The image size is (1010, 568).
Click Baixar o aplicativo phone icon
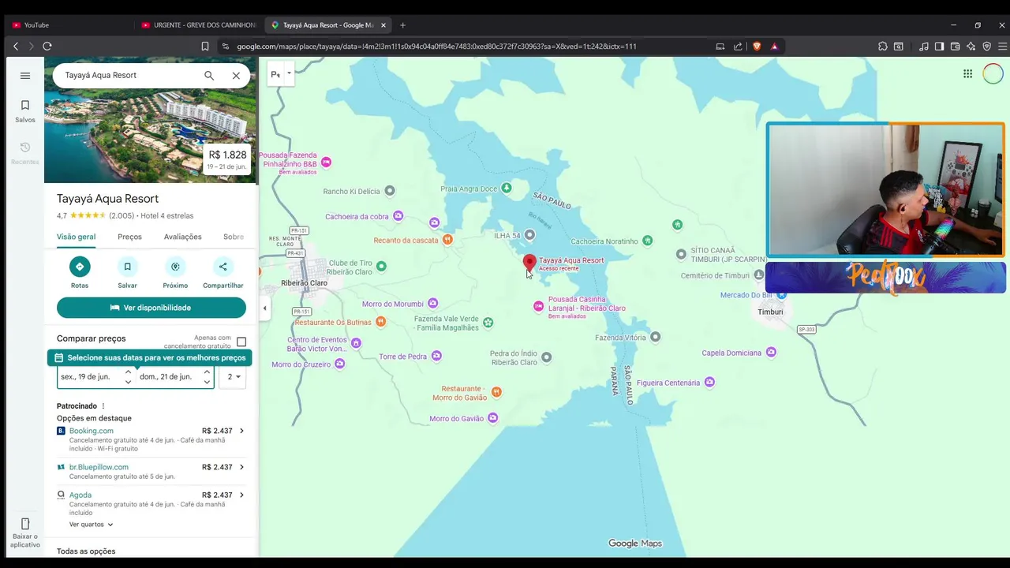pos(25,525)
